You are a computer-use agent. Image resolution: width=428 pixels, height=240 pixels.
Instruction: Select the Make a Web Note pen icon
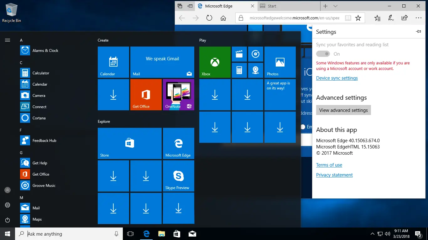pos(391,18)
